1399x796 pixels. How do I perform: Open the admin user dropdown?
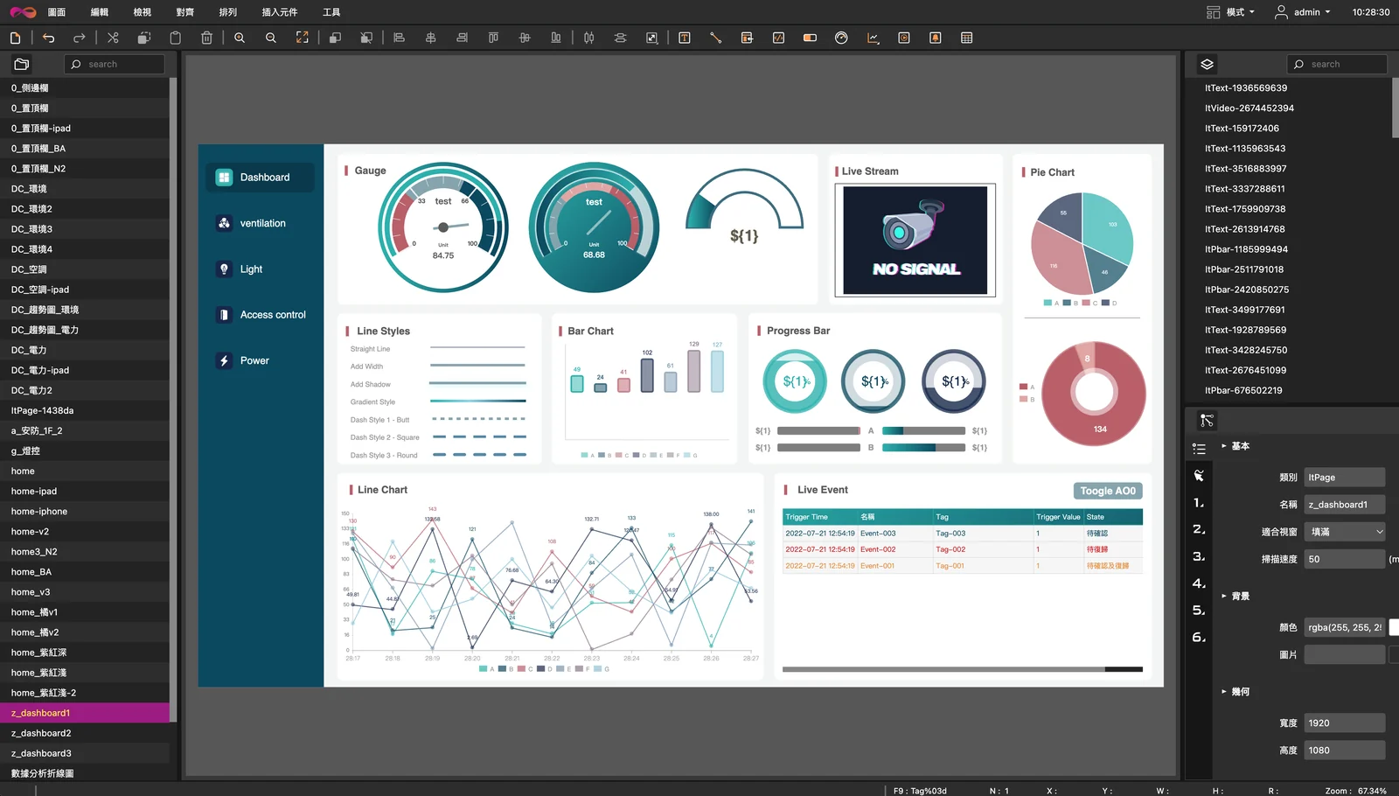point(1303,12)
